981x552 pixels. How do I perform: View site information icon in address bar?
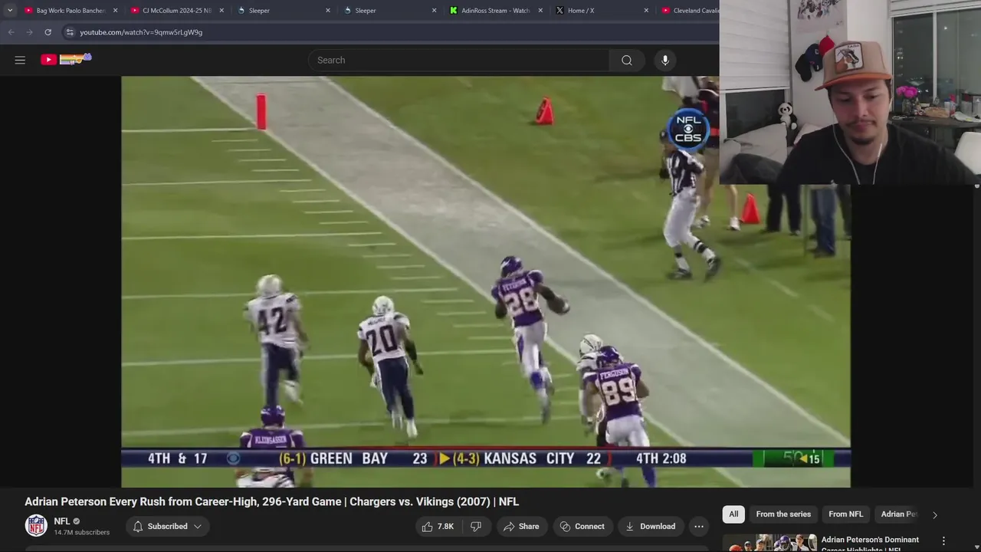pos(70,32)
